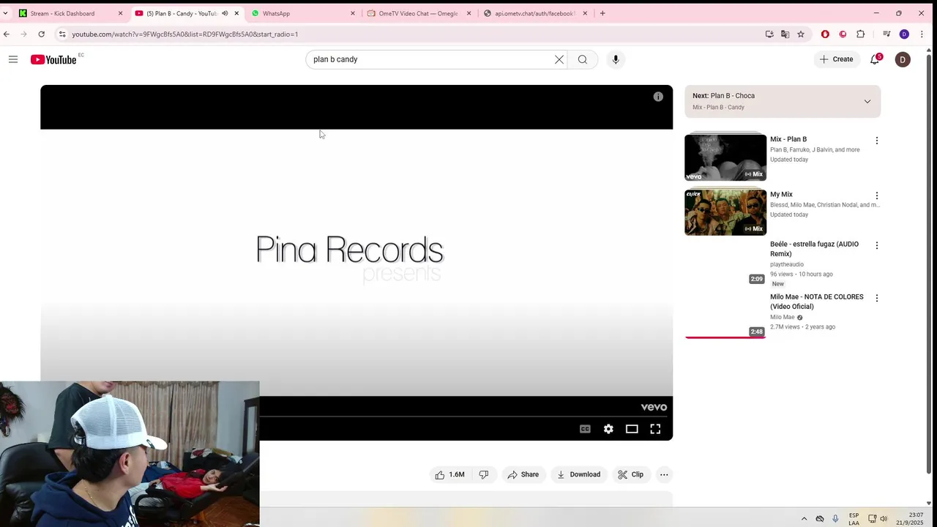Open options for Mix - Plan B
This screenshot has height=527, width=937.
876,141
